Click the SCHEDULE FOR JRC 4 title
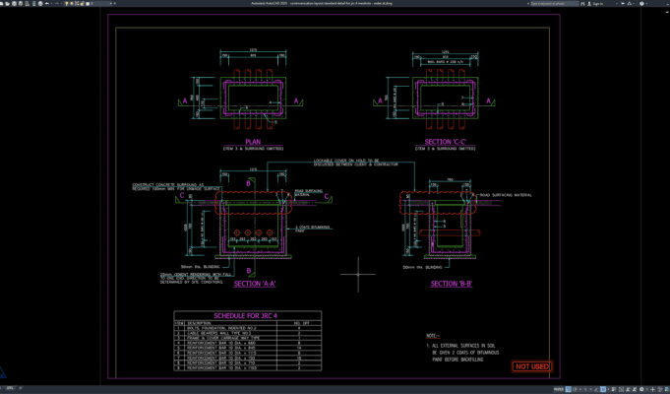The image size is (670, 394). pos(245,316)
